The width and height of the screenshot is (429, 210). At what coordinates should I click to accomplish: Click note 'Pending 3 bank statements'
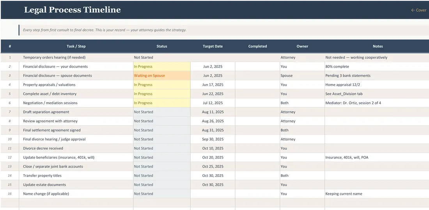coord(348,75)
